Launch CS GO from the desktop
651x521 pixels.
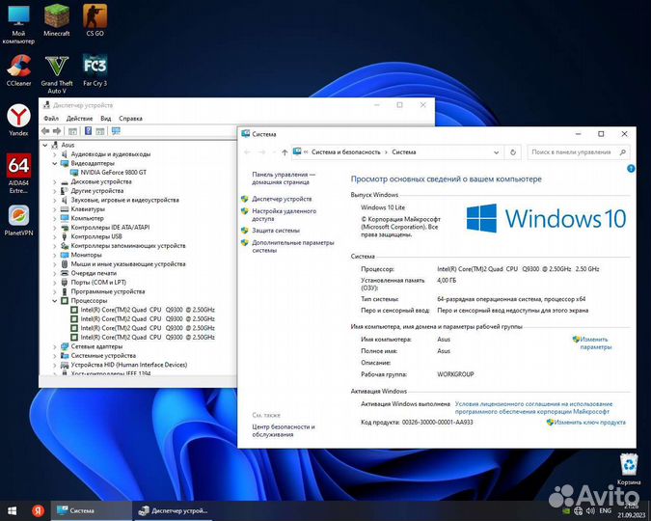[x=95, y=20]
